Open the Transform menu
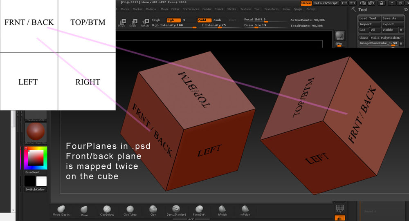409x221 pixels. (271, 9)
